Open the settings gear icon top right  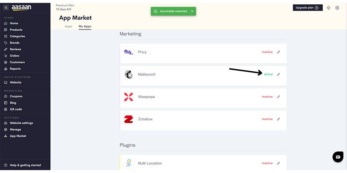coord(337,8)
